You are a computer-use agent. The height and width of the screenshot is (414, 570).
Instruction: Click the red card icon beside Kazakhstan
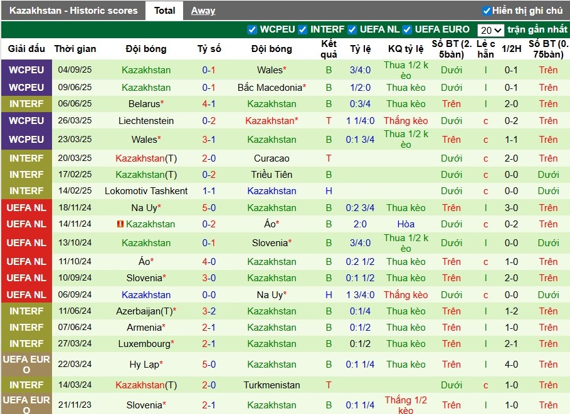pyautogui.click(x=120, y=224)
